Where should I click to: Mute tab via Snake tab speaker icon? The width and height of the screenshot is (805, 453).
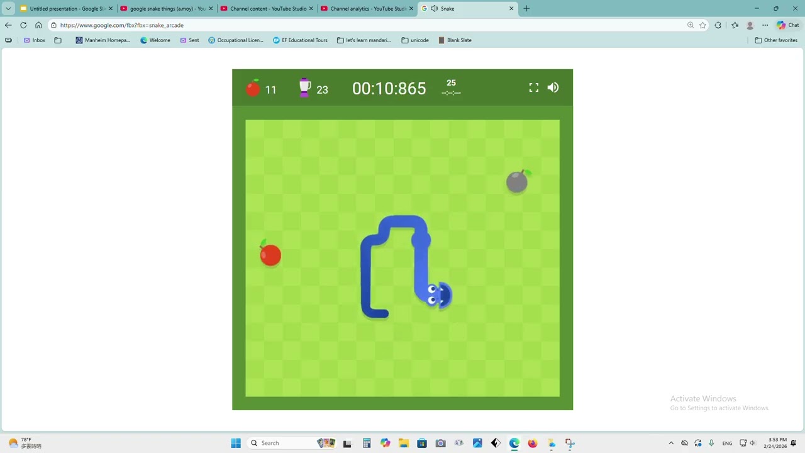434,9
